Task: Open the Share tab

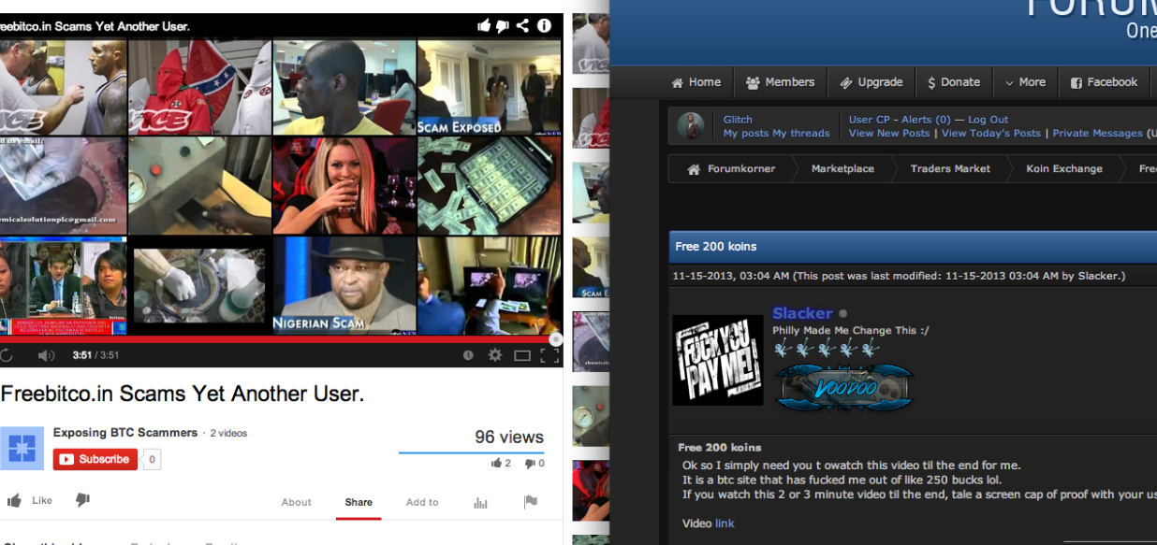Action: point(359,502)
